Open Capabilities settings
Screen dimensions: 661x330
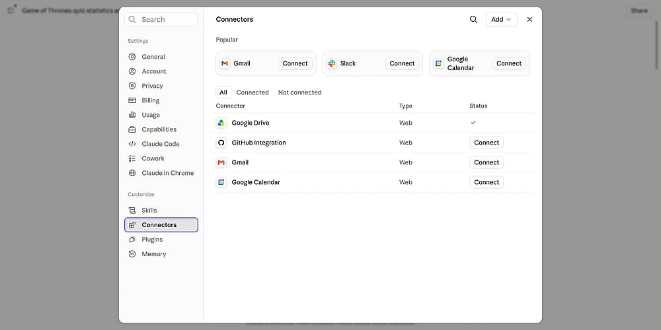pyautogui.click(x=161, y=129)
